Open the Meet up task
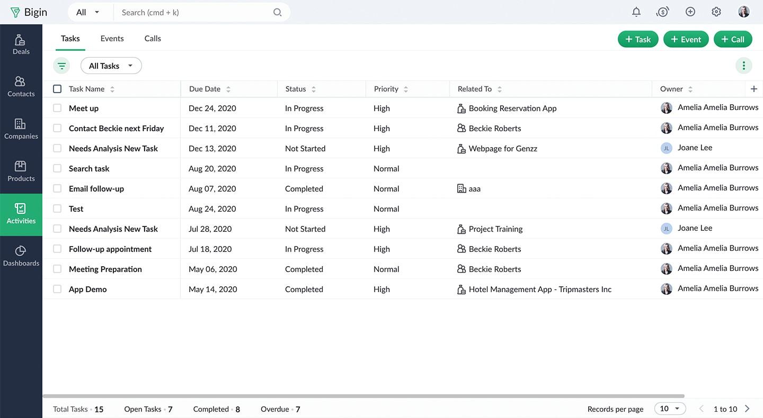763x418 pixels. pos(84,108)
